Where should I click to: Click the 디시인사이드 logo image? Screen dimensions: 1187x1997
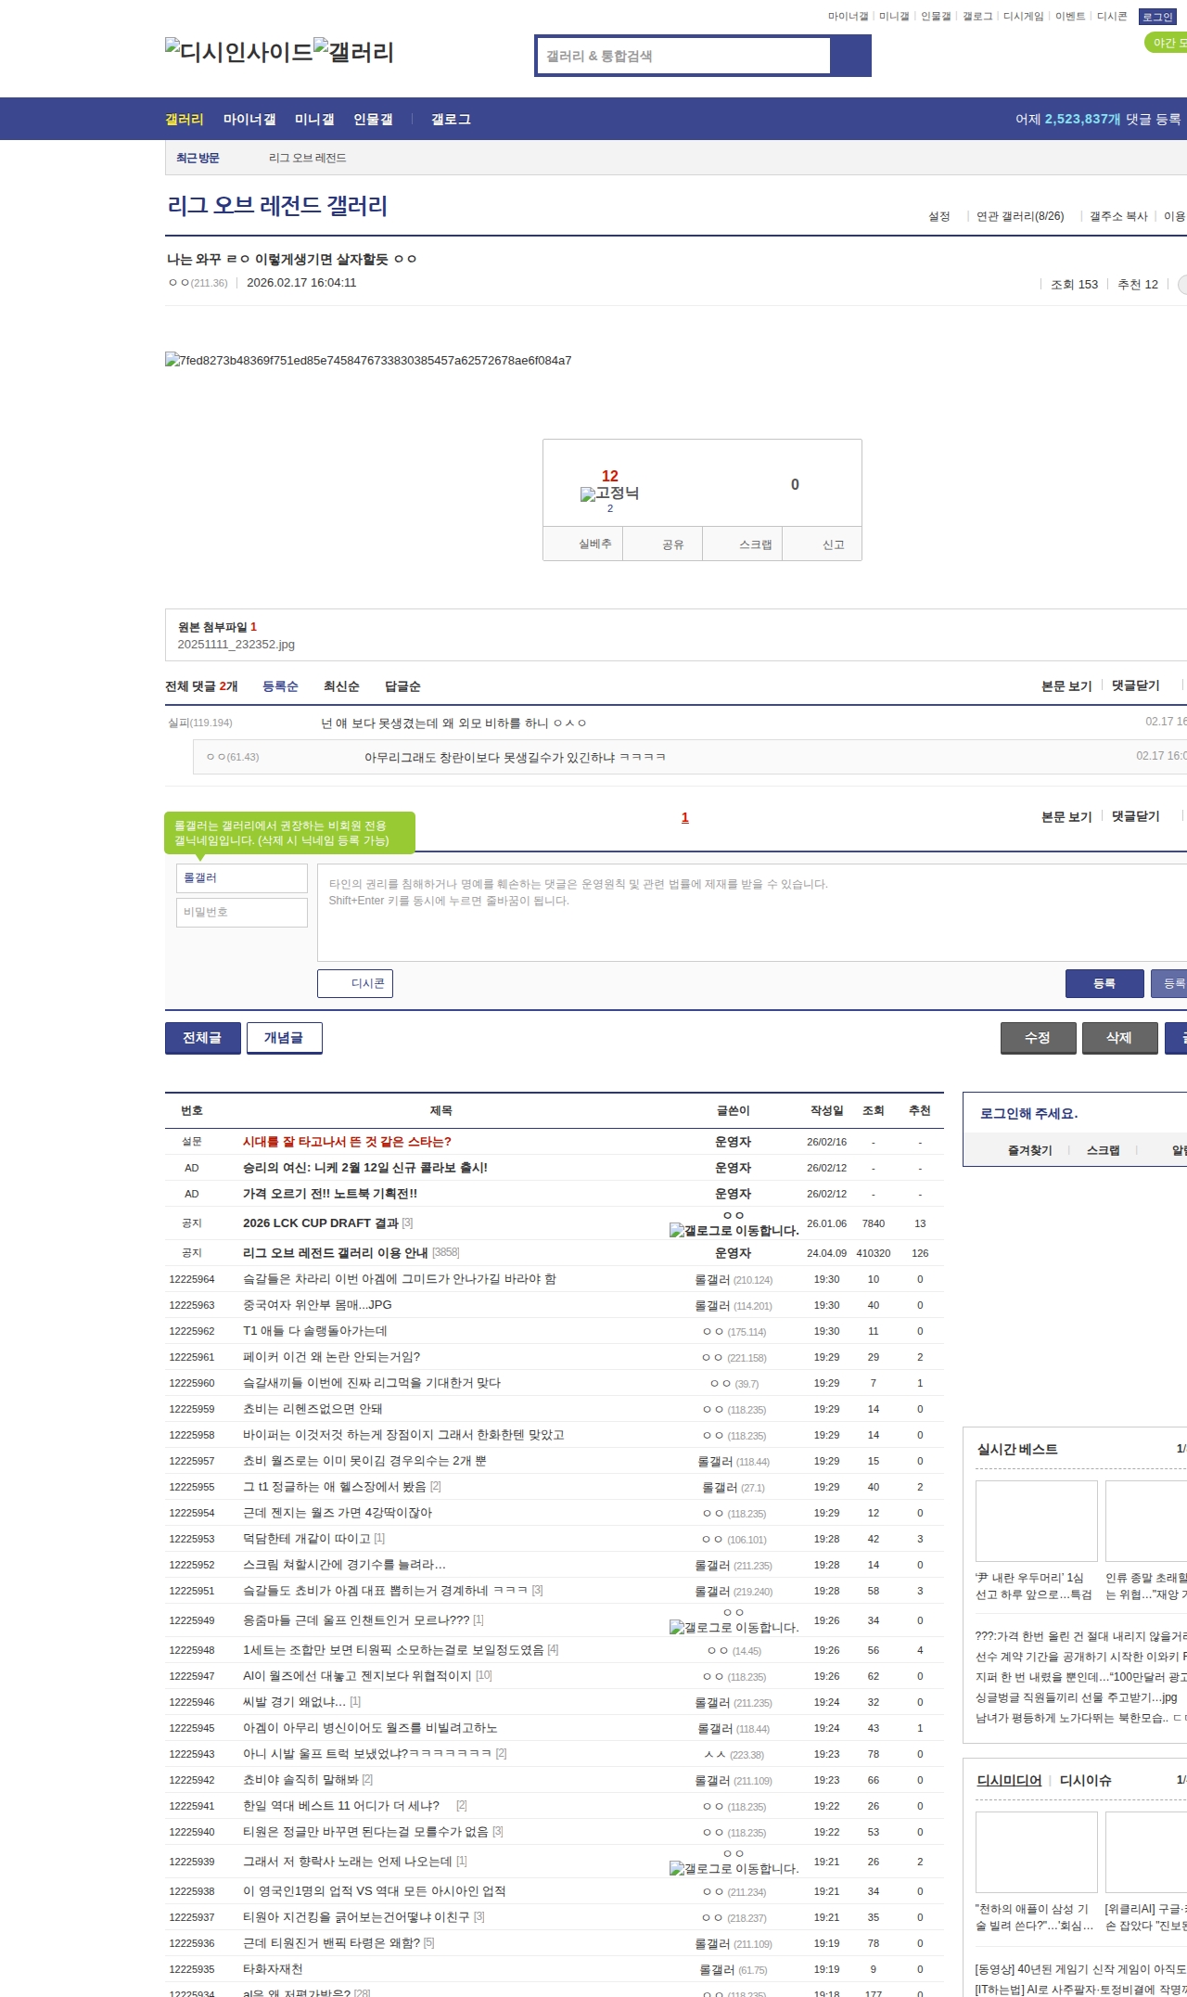(x=238, y=52)
